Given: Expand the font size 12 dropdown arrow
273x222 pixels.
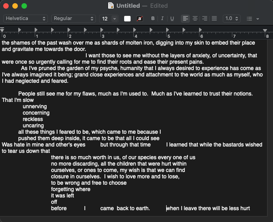Looking at the screenshot, I should tap(115, 19).
